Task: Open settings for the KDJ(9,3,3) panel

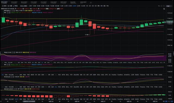Action: coord(11,77)
